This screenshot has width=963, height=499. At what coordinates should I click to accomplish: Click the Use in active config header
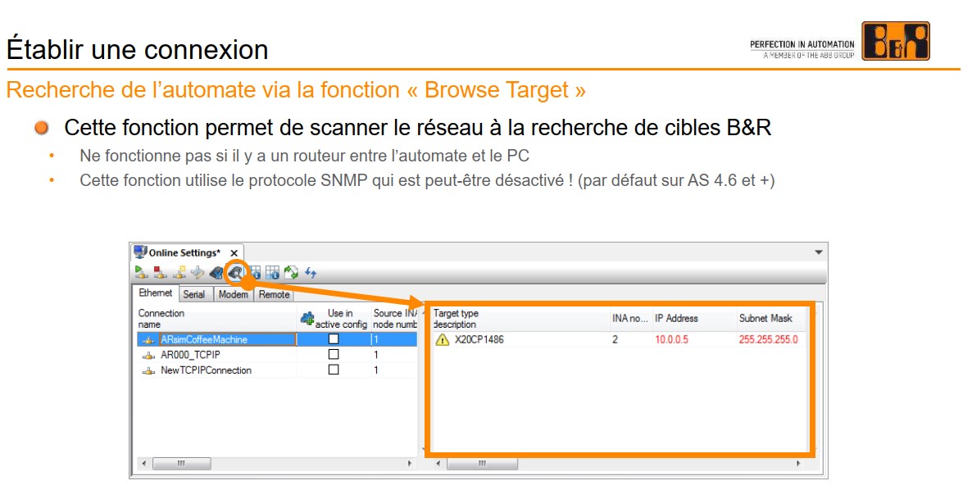tap(334, 319)
